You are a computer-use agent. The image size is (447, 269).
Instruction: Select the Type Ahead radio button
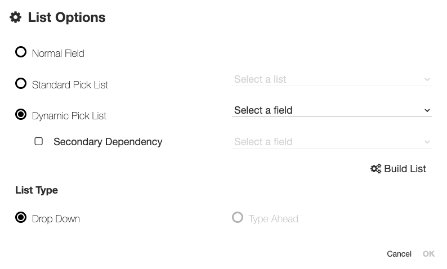(x=238, y=217)
